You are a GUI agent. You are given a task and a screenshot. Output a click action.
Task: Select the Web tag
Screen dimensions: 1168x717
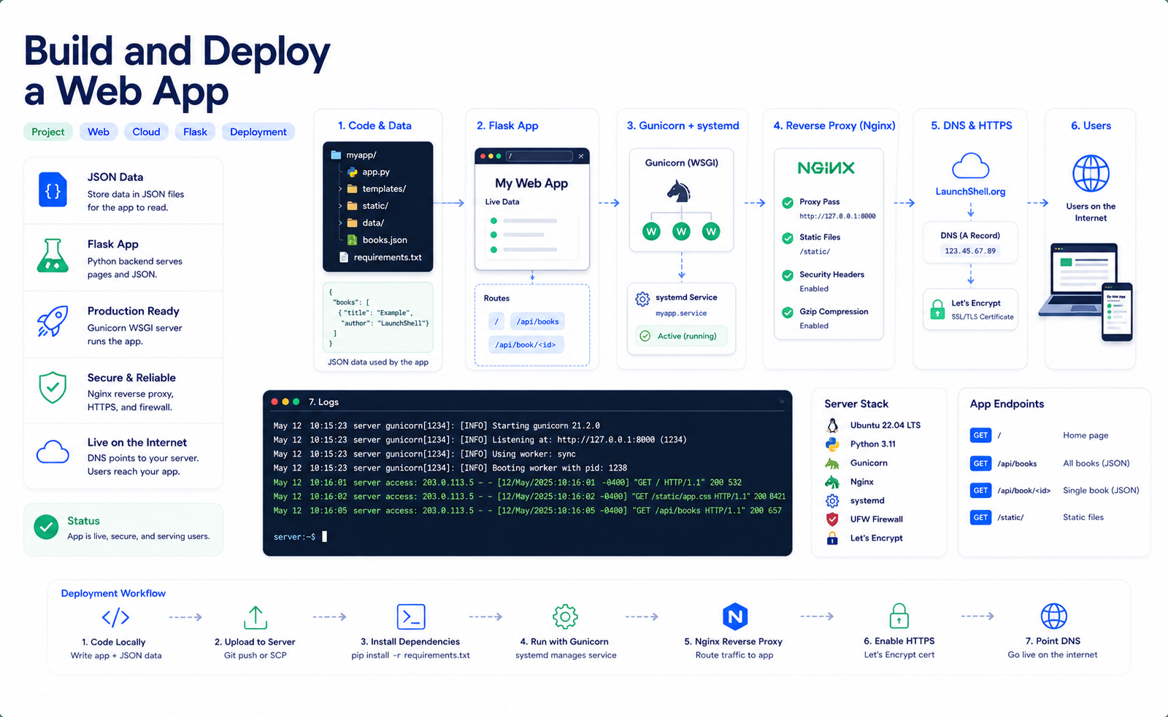(99, 132)
